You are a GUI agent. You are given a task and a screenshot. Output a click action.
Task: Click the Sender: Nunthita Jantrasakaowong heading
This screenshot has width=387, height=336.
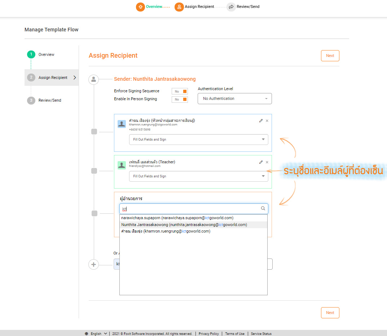(155, 79)
